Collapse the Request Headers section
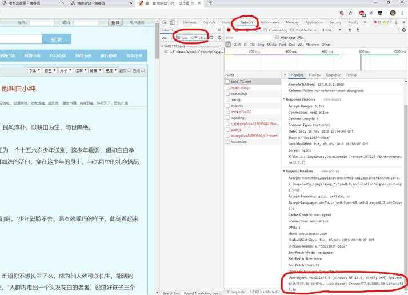The image size is (408, 295). pyautogui.click(x=284, y=171)
